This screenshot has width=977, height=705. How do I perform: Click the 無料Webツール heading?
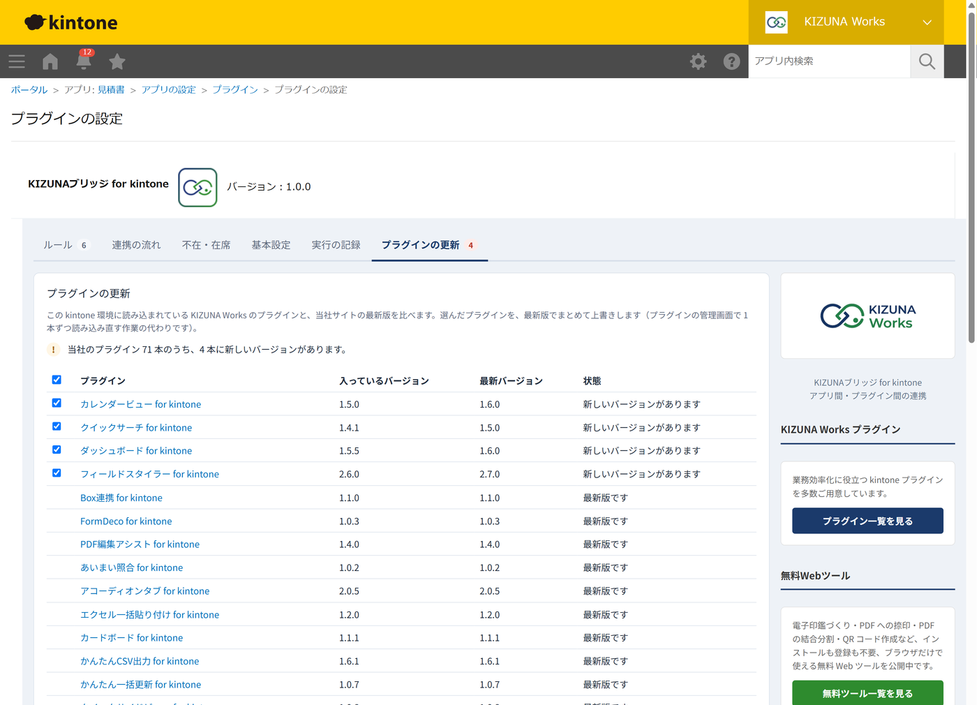click(815, 576)
